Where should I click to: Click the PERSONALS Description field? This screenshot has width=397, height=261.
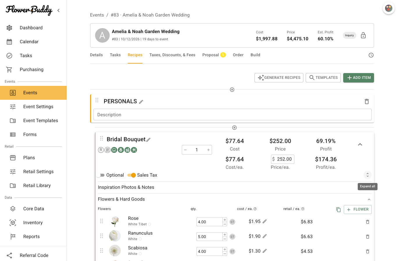click(232, 115)
